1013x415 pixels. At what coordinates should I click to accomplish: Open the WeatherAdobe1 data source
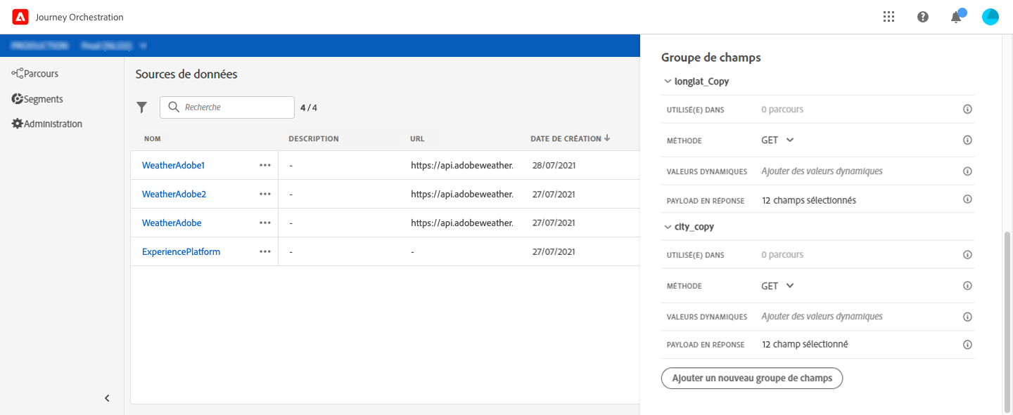point(173,165)
